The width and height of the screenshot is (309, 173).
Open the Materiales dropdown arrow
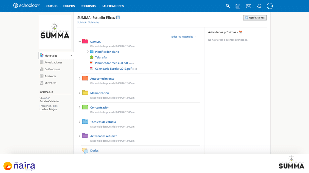71,55
